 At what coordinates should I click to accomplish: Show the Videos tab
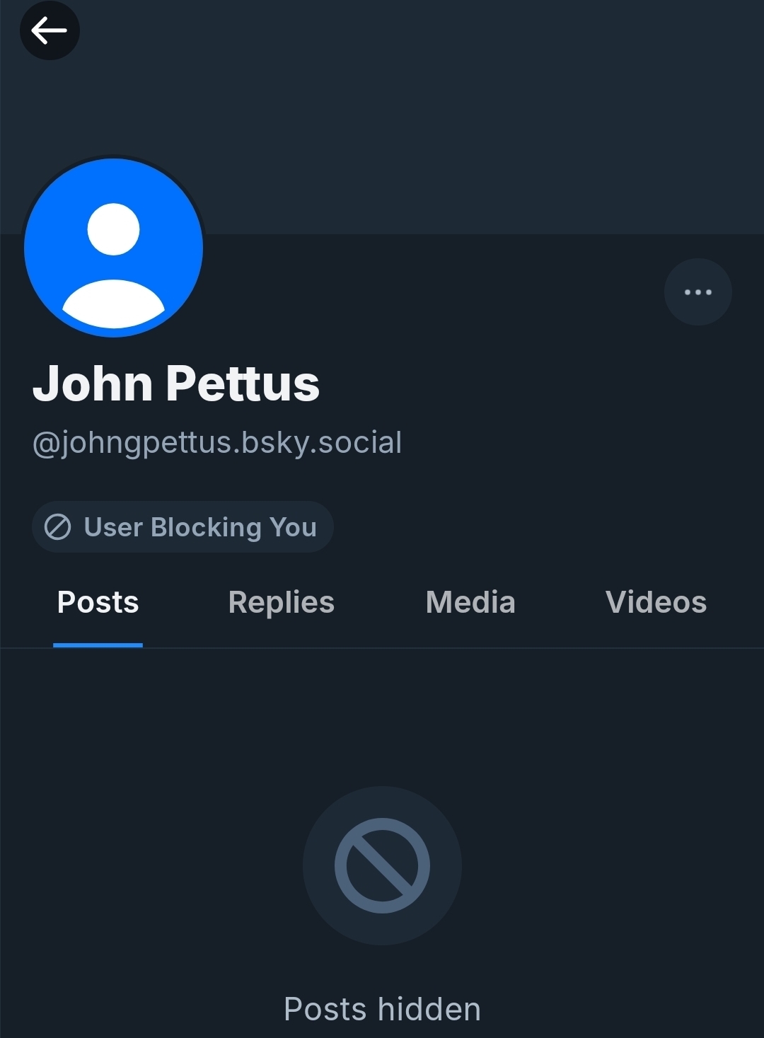click(x=656, y=603)
